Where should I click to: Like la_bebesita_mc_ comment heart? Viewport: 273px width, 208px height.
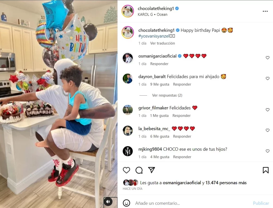pos(268,130)
